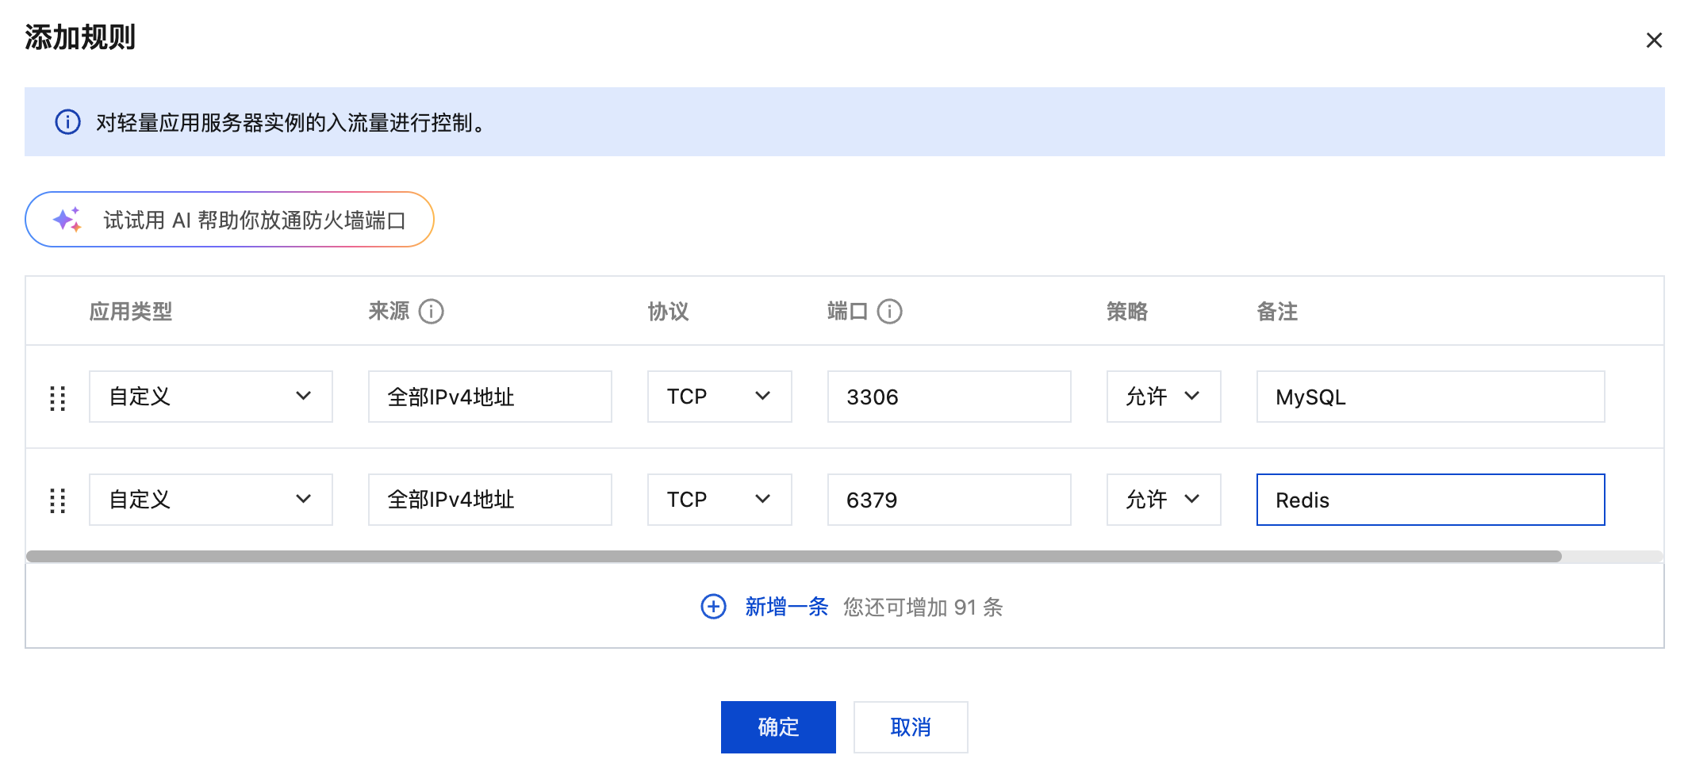Expand the TCP protocol dropdown for port 3306
The width and height of the screenshot is (1688, 782).
coord(719,397)
